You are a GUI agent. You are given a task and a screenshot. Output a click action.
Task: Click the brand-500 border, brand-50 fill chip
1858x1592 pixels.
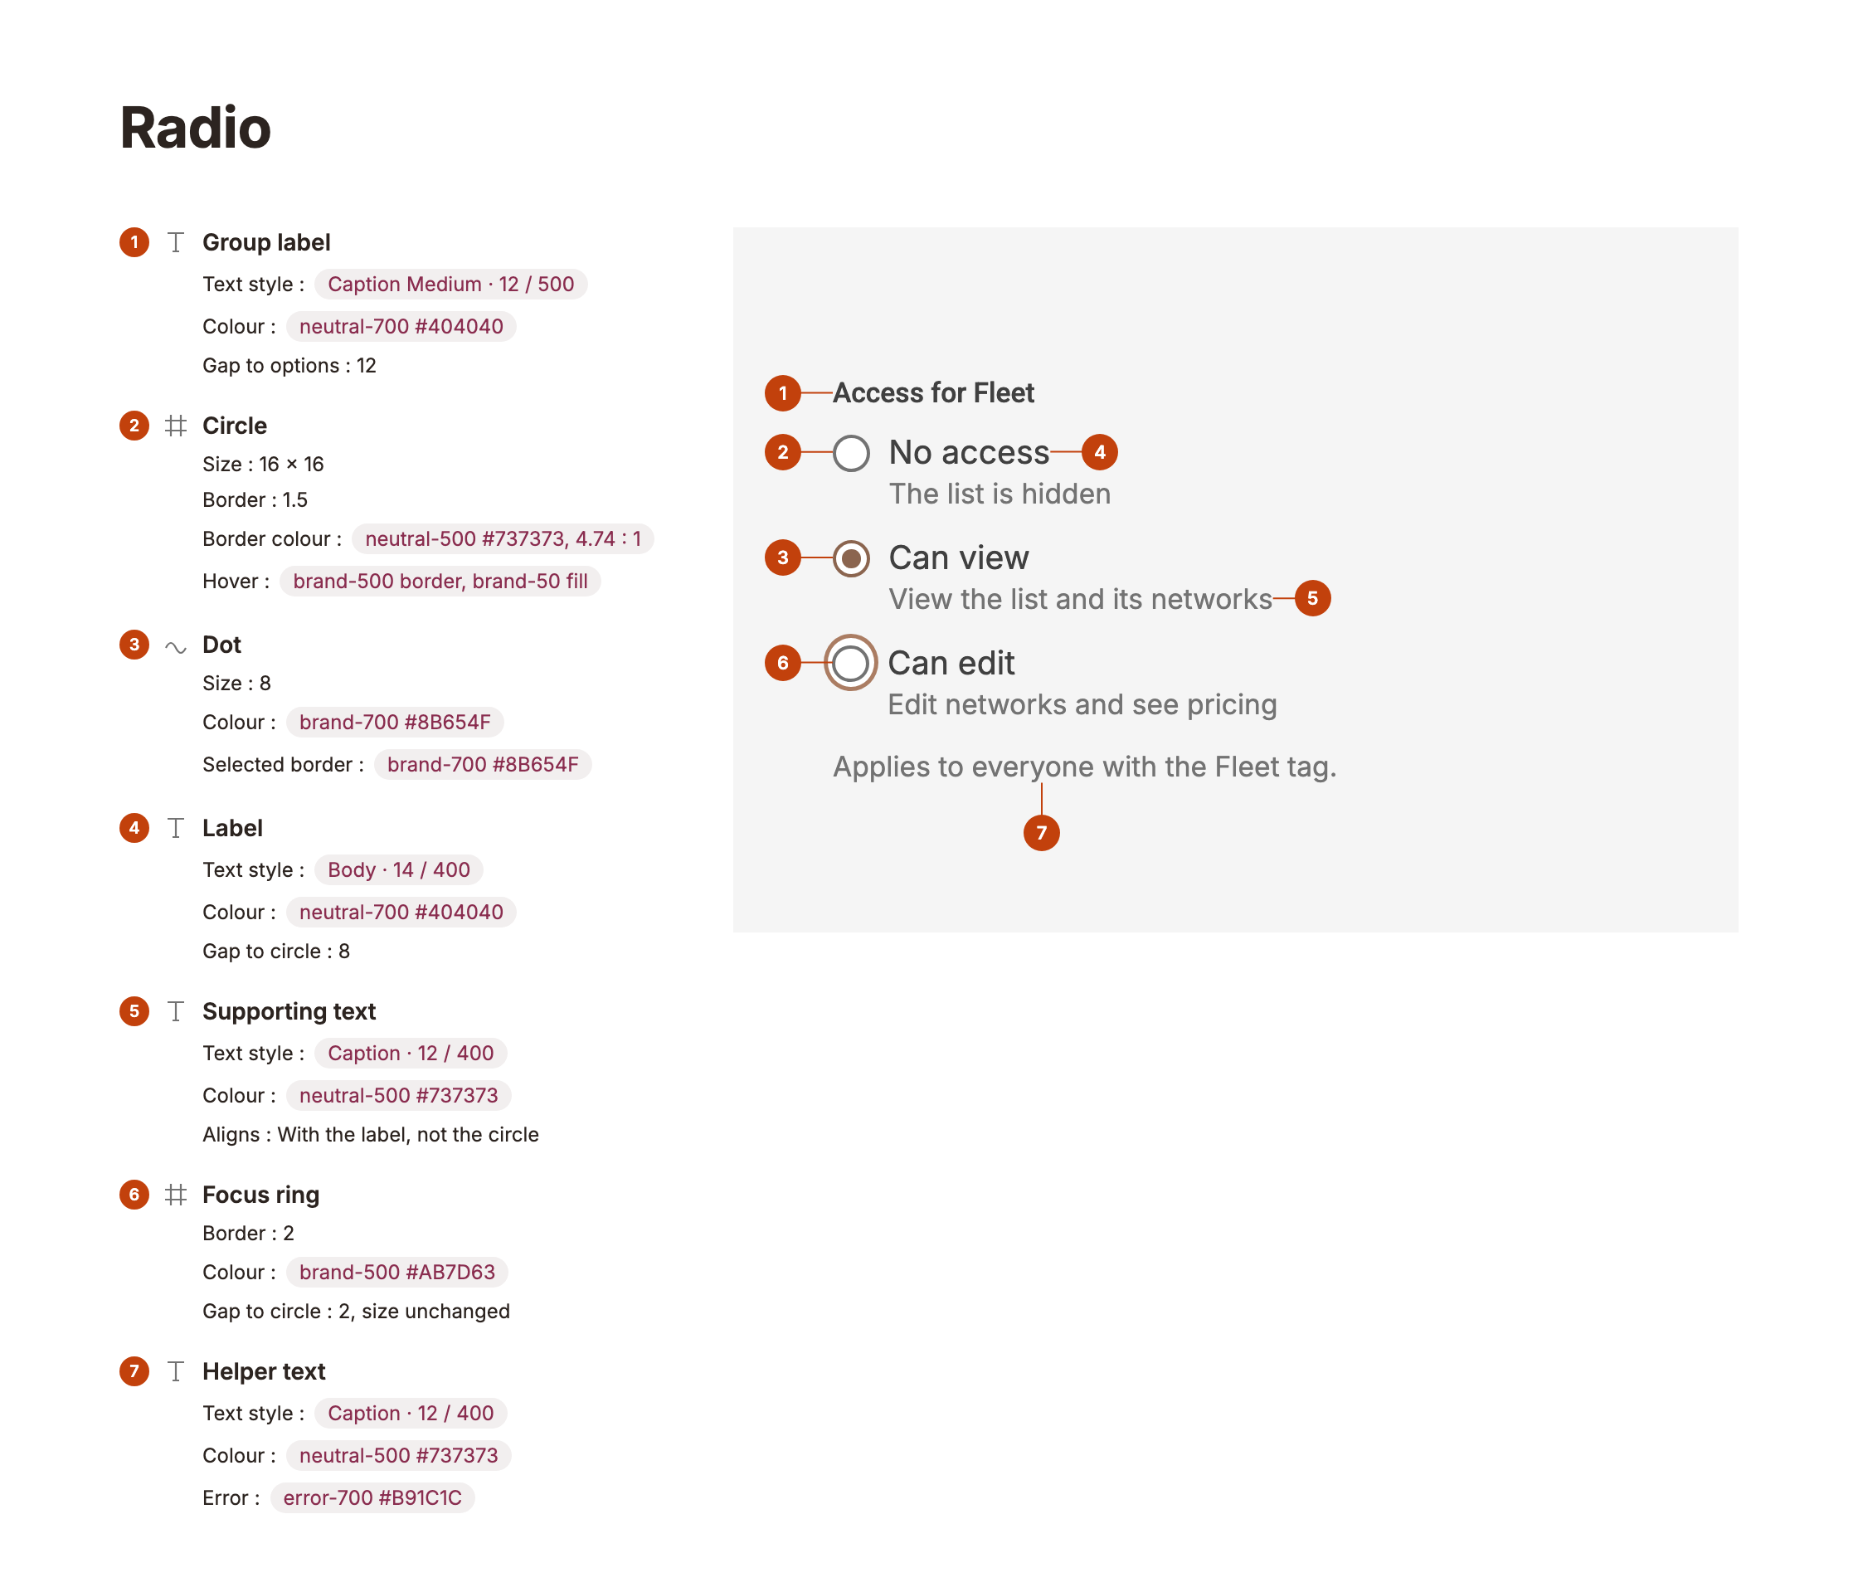(x=440, y=582)
